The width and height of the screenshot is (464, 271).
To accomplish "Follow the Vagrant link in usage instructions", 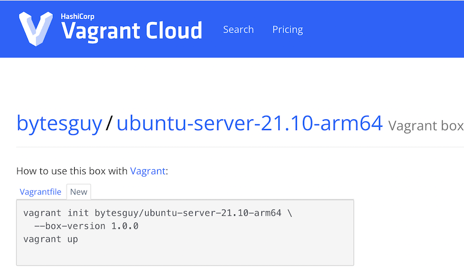I will tap(148, 171).
